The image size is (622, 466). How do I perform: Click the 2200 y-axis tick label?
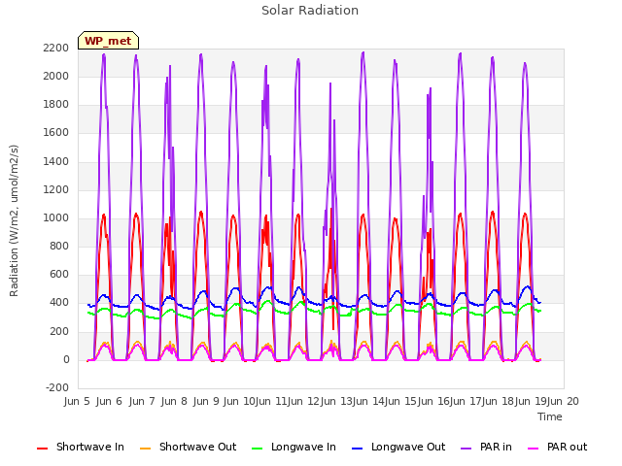[56, 48]
